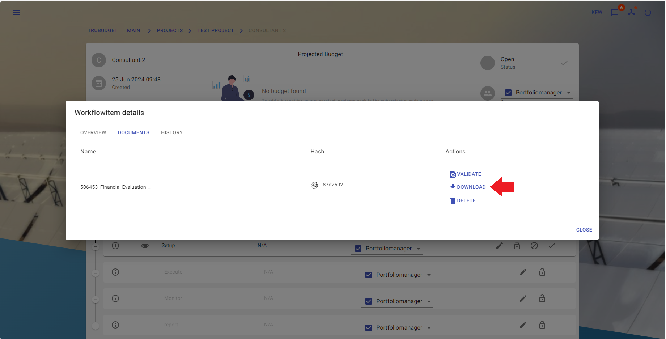The image size is (666, 339).
Task: Click the assignee group people icon
Action: (488, 93)
